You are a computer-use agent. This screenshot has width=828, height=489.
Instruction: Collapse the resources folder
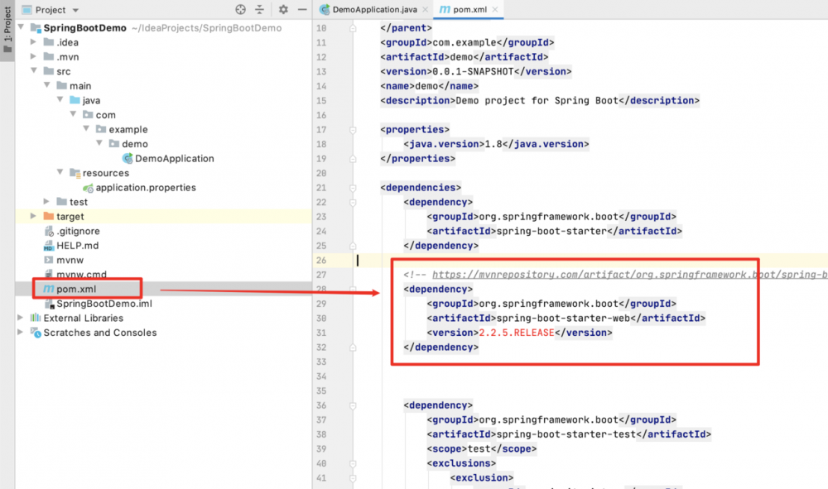(x=60, y=172)
